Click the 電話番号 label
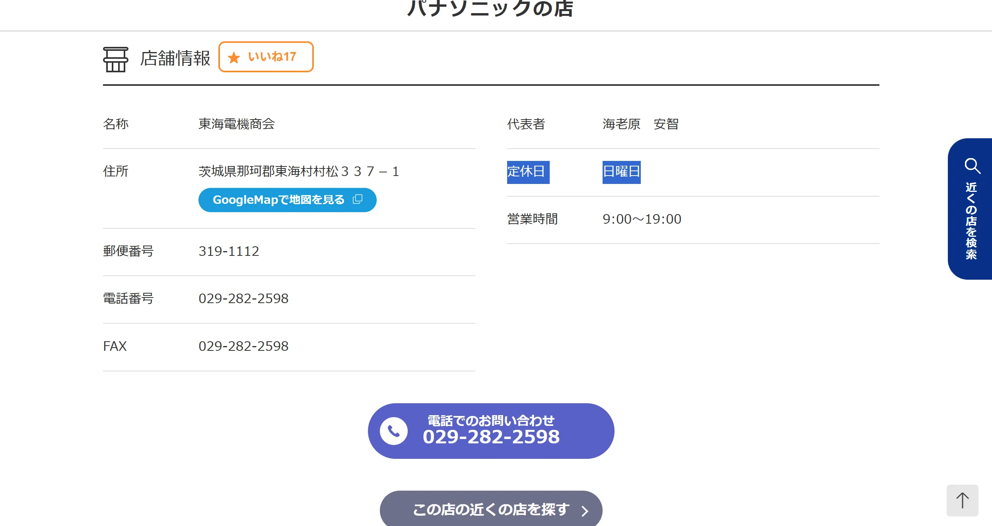The height and width of the screenshot is (526, 992). (x=128, y=298)
